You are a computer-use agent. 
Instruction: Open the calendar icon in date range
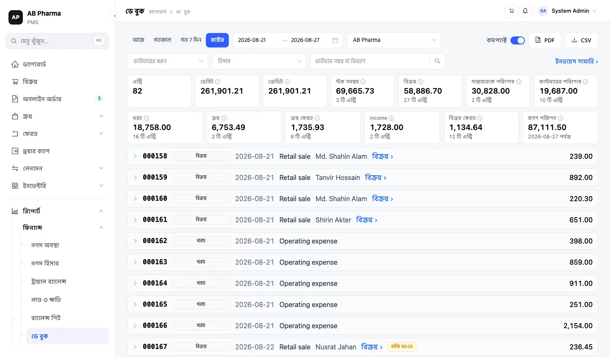[x=335, y=40]
